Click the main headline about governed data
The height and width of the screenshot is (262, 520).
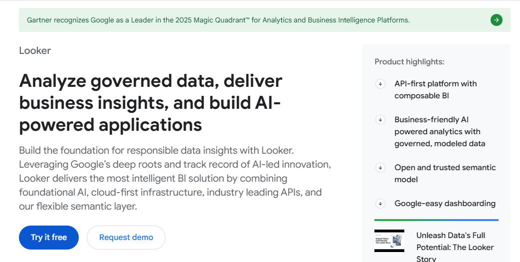(x=151, y=102)
